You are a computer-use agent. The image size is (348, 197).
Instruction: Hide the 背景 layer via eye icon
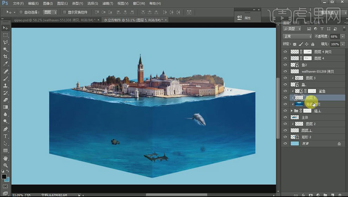coord(285,144)
